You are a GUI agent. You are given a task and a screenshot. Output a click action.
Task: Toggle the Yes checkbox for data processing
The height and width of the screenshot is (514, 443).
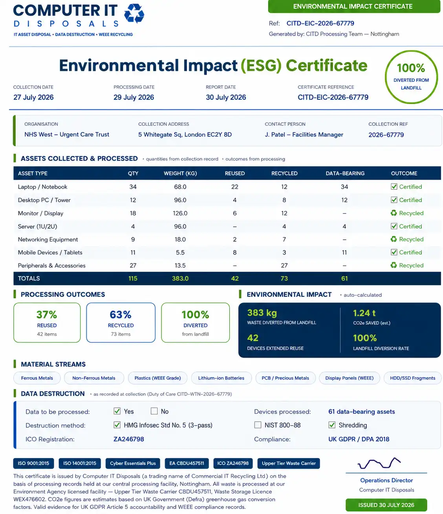tap(117, 411)
